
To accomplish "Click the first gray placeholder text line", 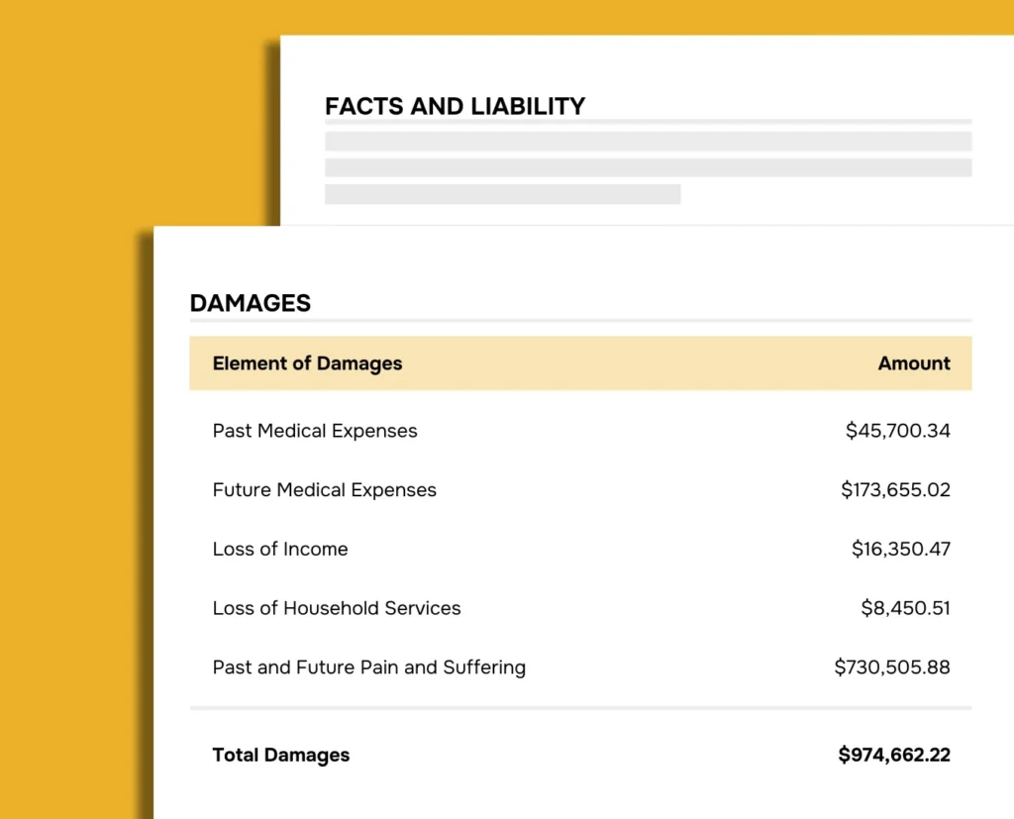I will click(648, 142).
